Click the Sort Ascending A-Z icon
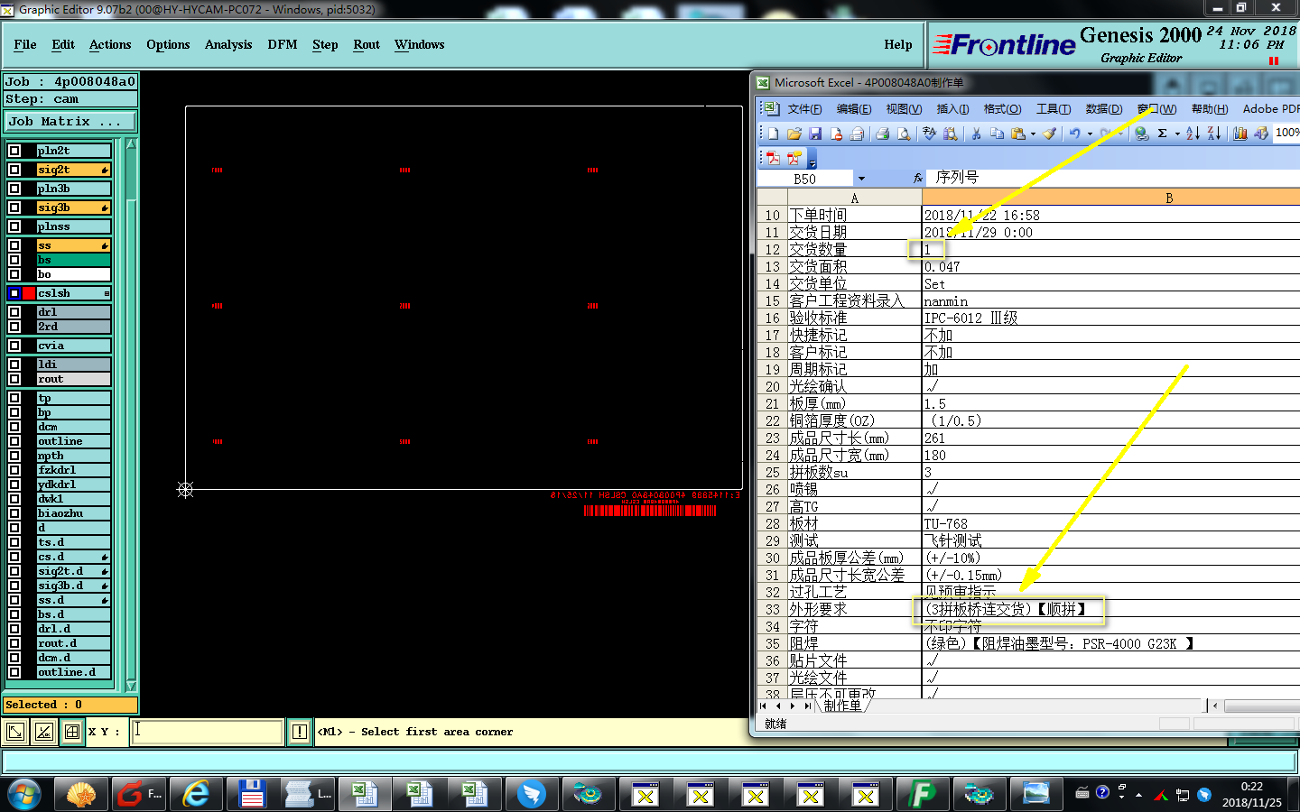1300x812 pixels. tap(1193, 134)
